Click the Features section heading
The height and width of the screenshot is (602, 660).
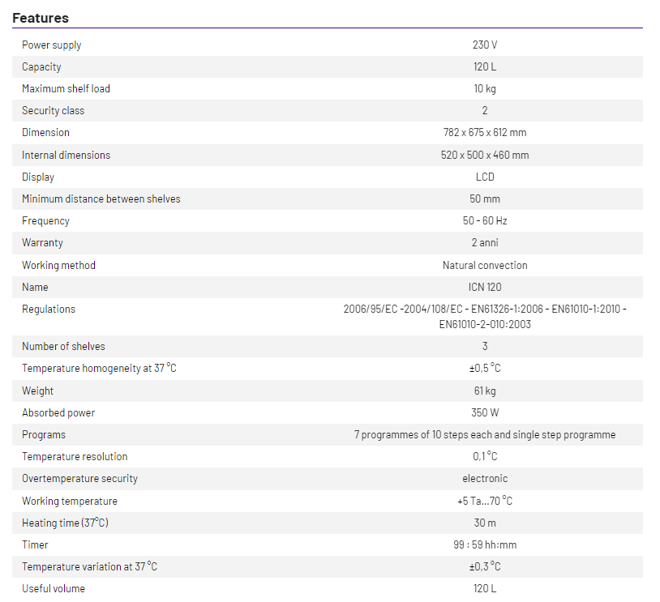click(x=41, y=18)
